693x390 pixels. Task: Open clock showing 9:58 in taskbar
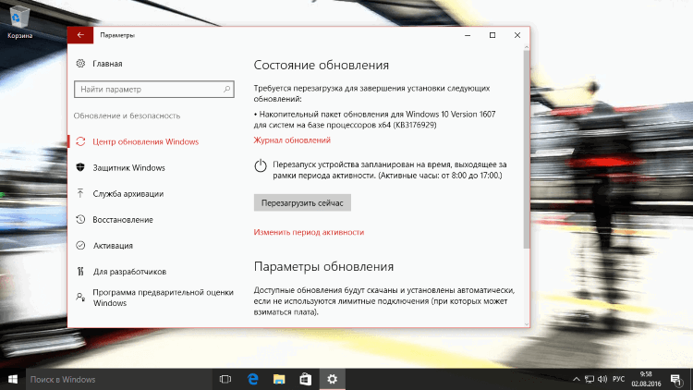(646, 380)
